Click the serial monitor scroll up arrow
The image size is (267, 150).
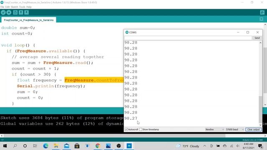coord(260,43)
